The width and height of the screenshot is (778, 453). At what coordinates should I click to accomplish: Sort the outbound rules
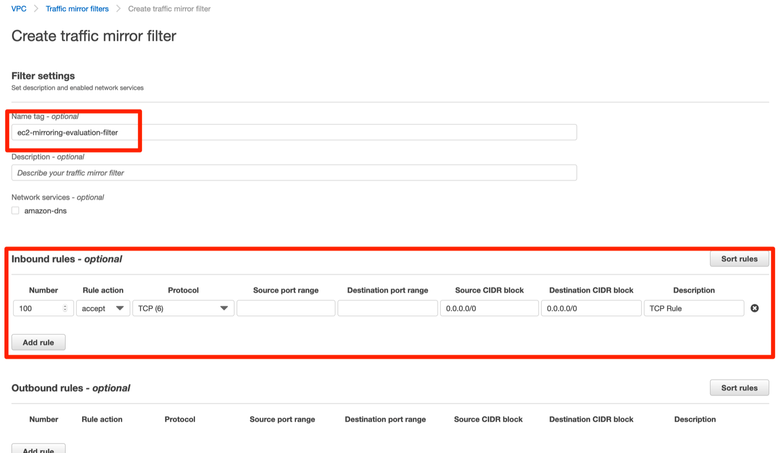click(x=739, y=387)
